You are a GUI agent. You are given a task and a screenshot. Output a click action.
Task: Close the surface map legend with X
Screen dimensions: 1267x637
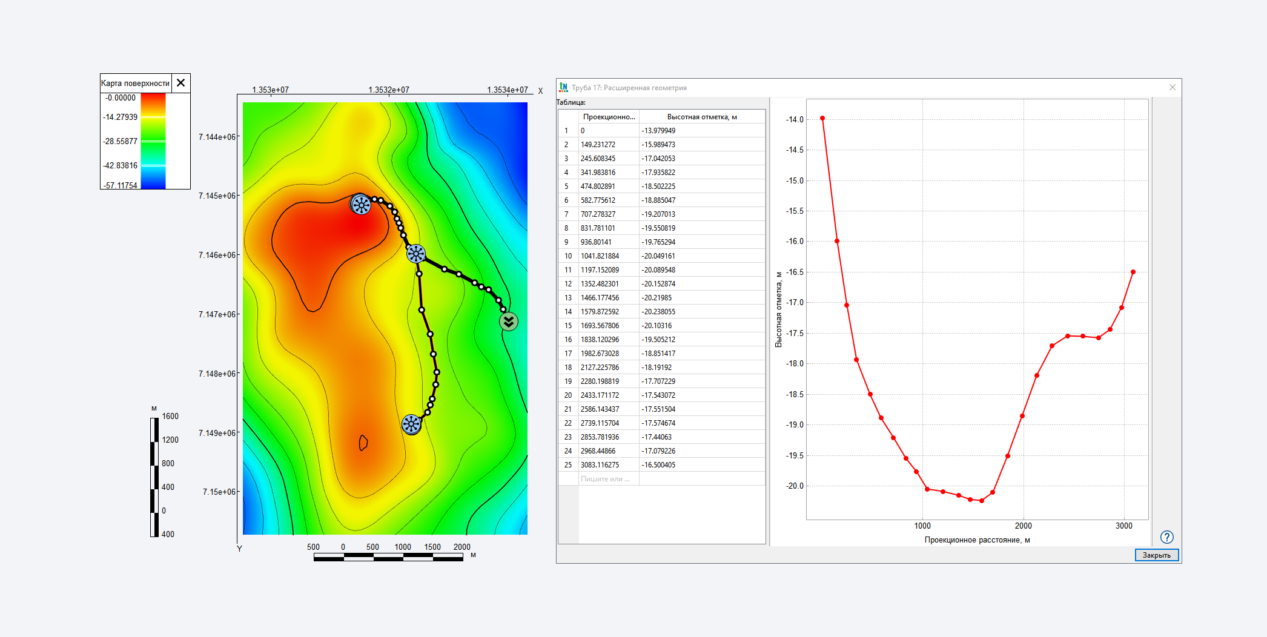click(x=181, y=83)
